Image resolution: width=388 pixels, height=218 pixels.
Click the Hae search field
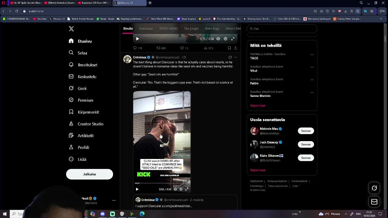click(282, 28)
